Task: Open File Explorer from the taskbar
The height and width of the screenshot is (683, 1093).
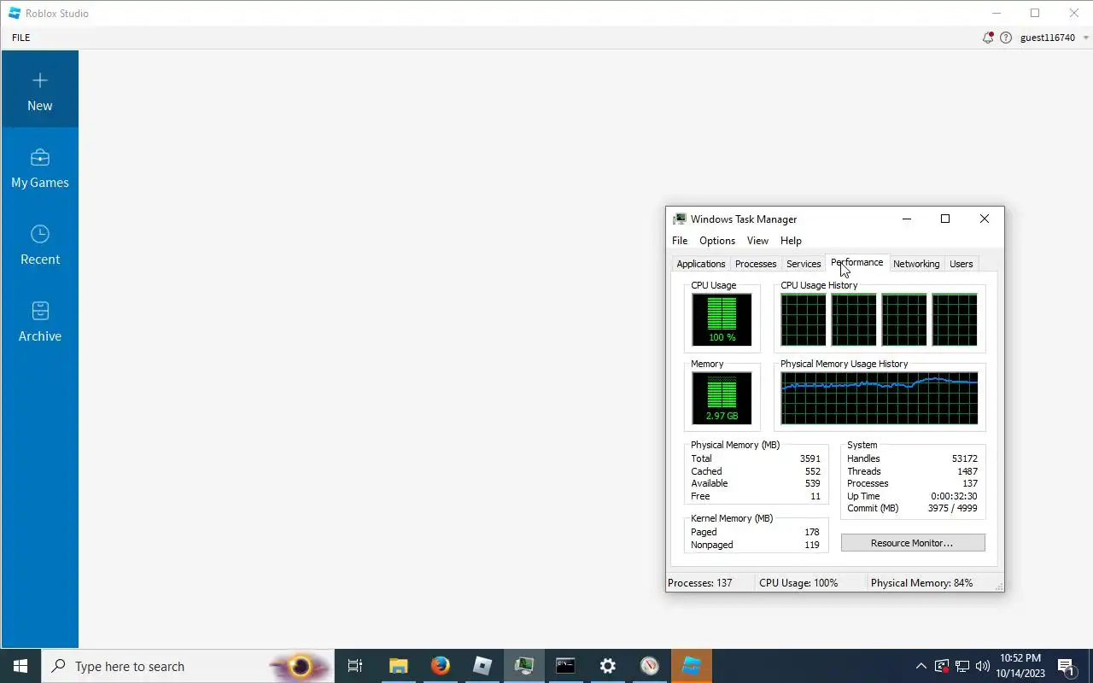Action: tap(399, 666)
